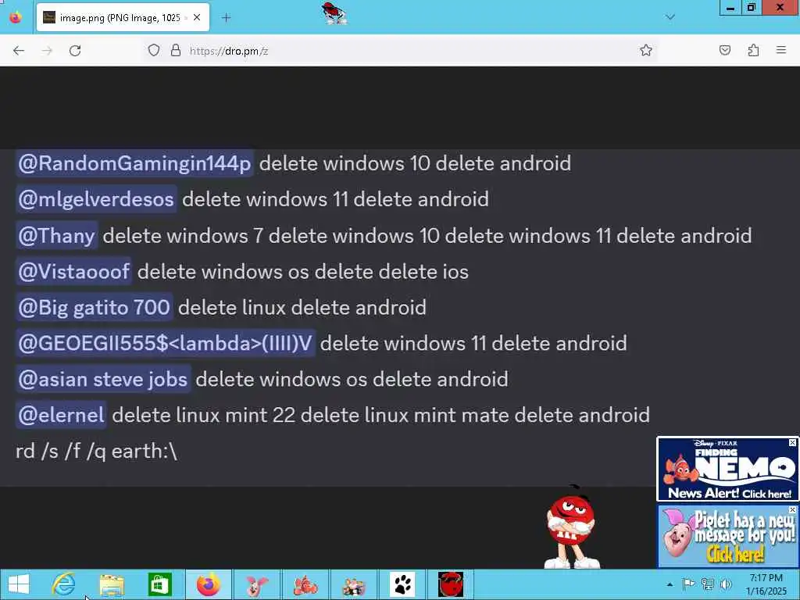This screenshot has height=600, width=800.
Task: Open the Extensions puzzle icon
Action: click(x=753, y=50)
